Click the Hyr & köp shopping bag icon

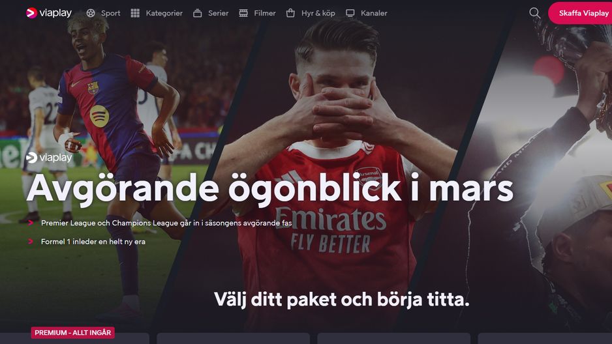290,13
